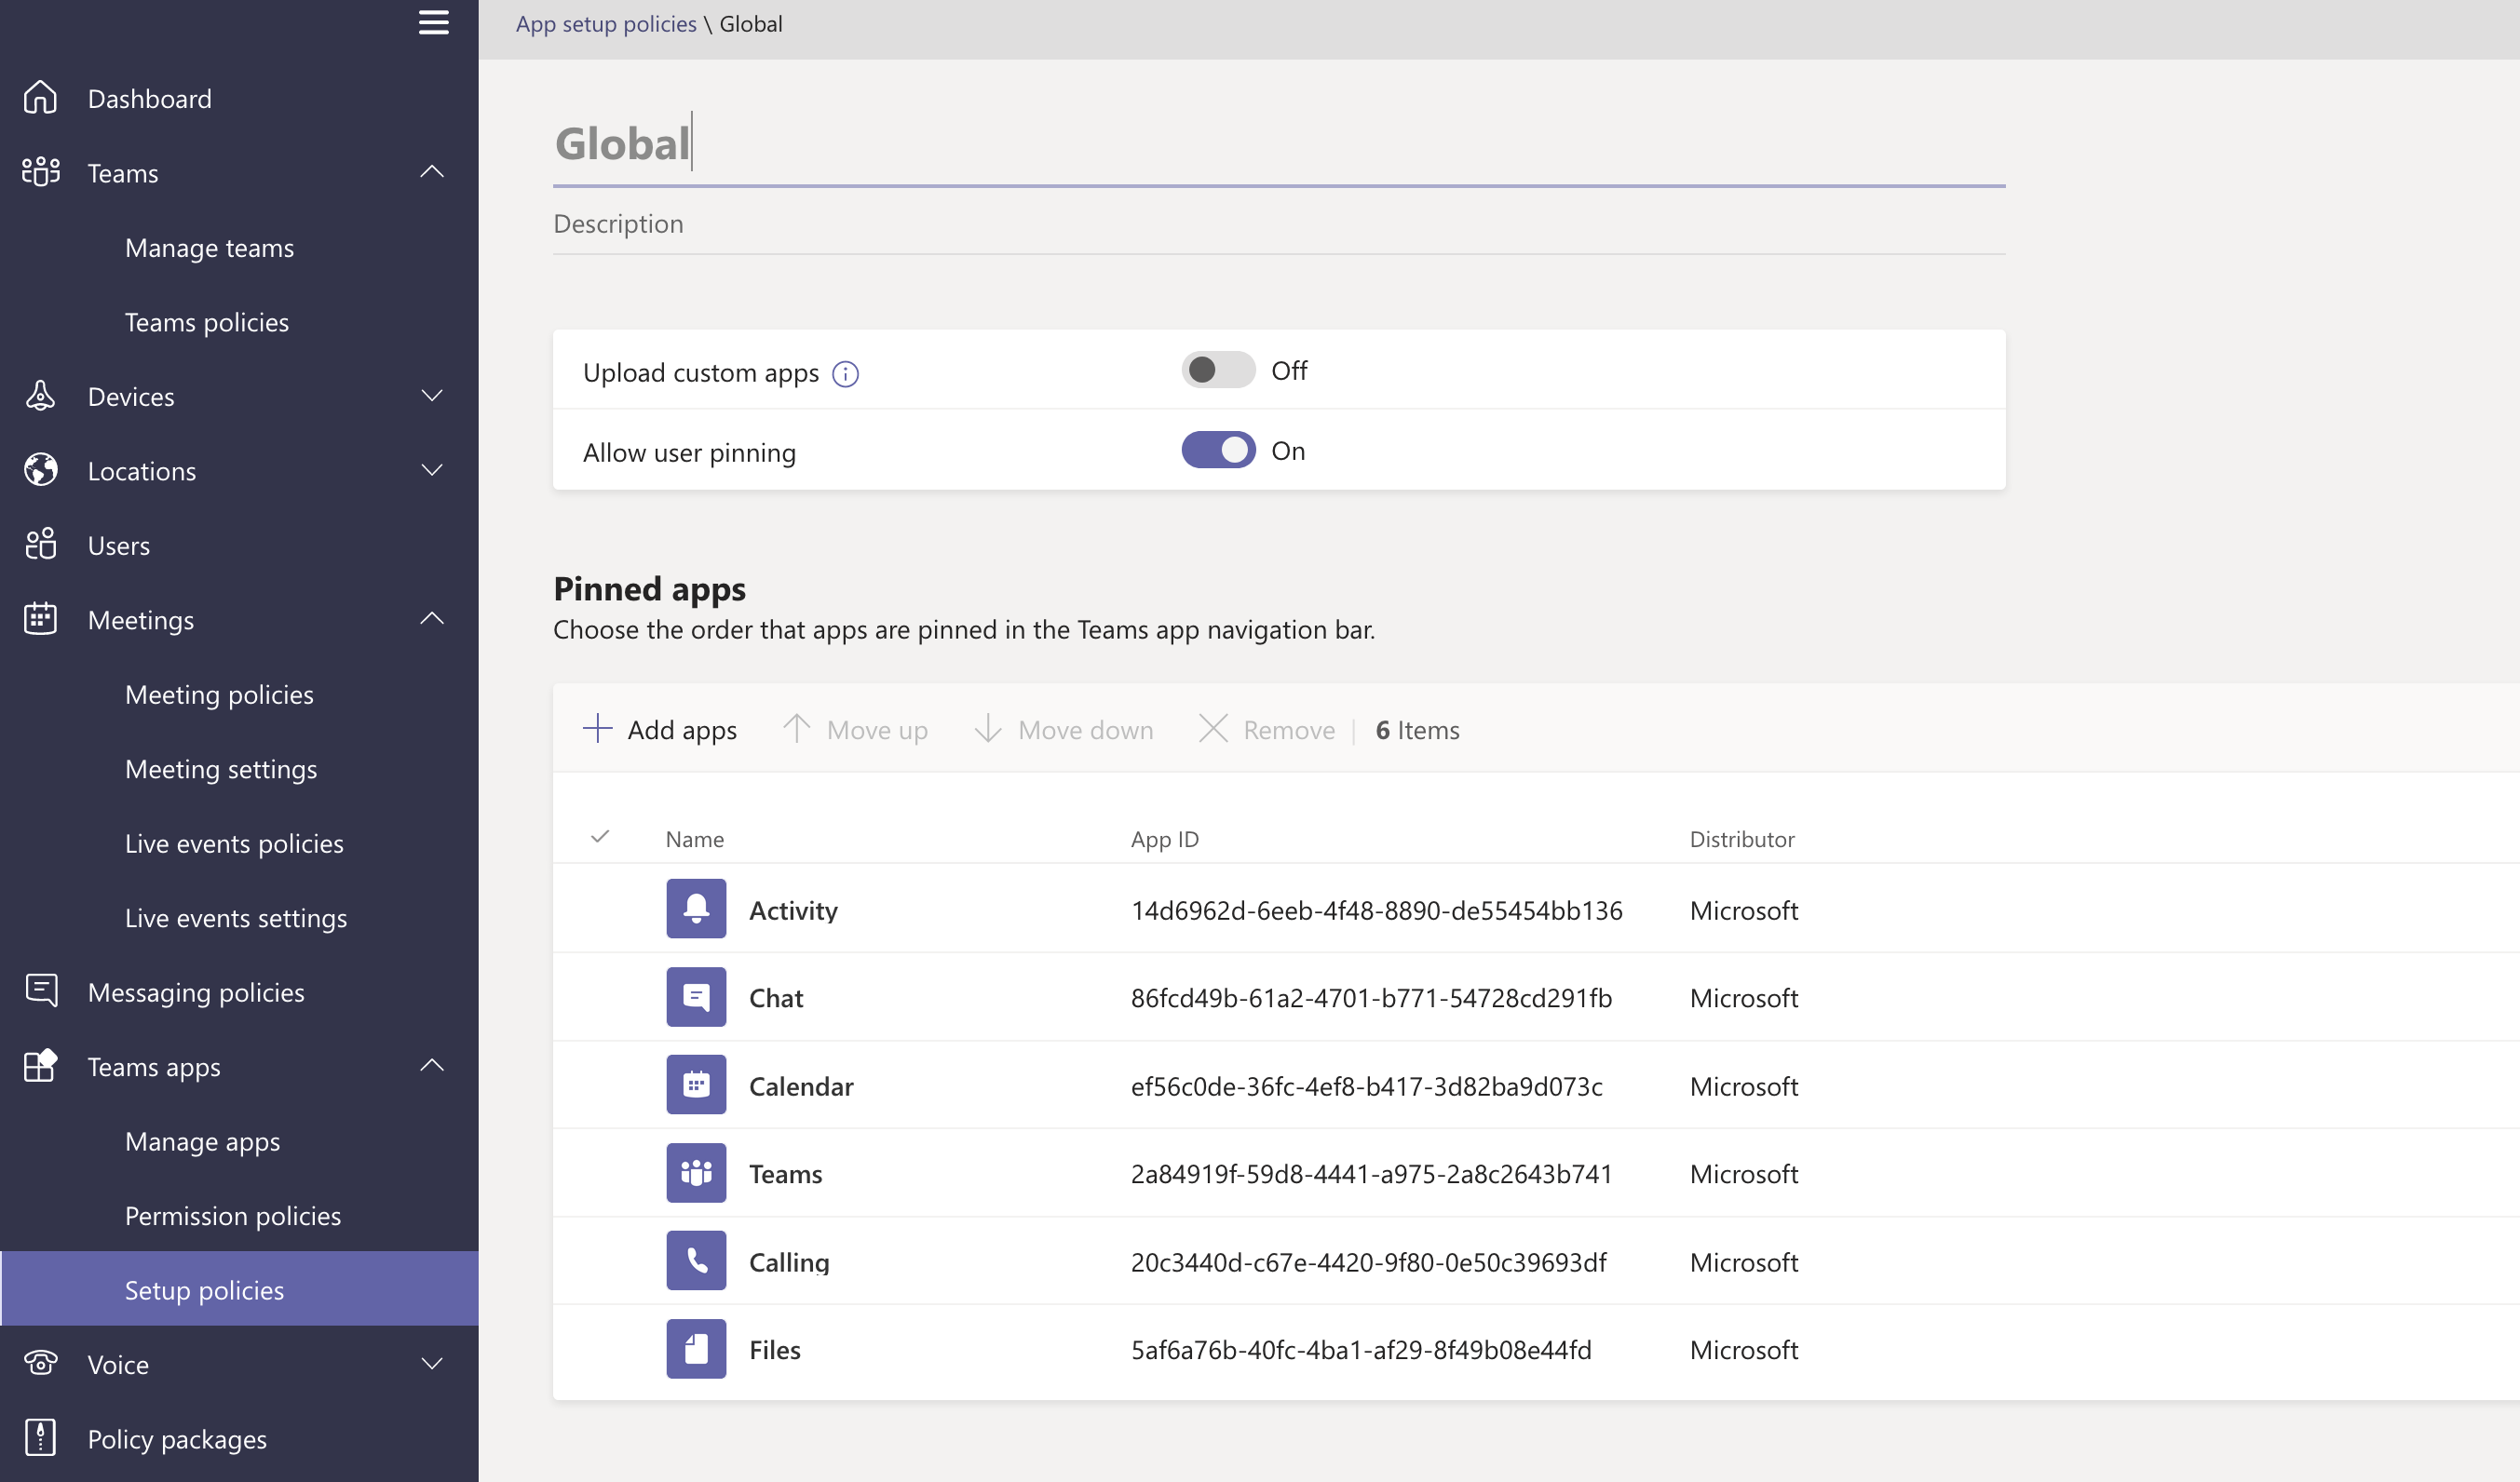2520x1482 pixels.
Task: Click App setup policies breadcrumb link
Action: (606, 24)
